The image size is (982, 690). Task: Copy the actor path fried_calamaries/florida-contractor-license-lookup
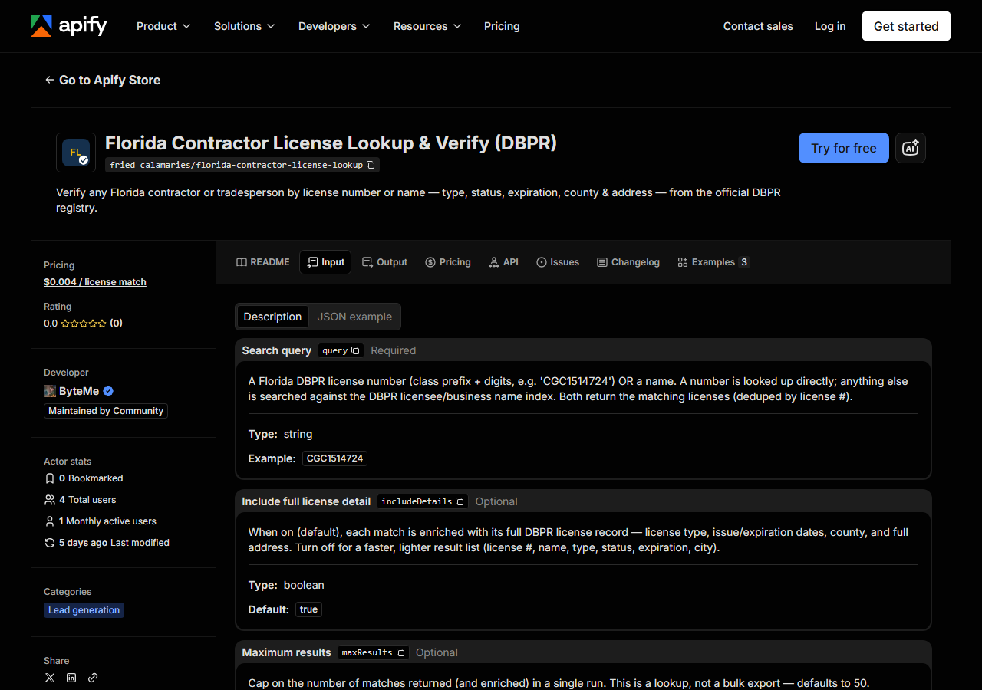[x=371, y=165]
